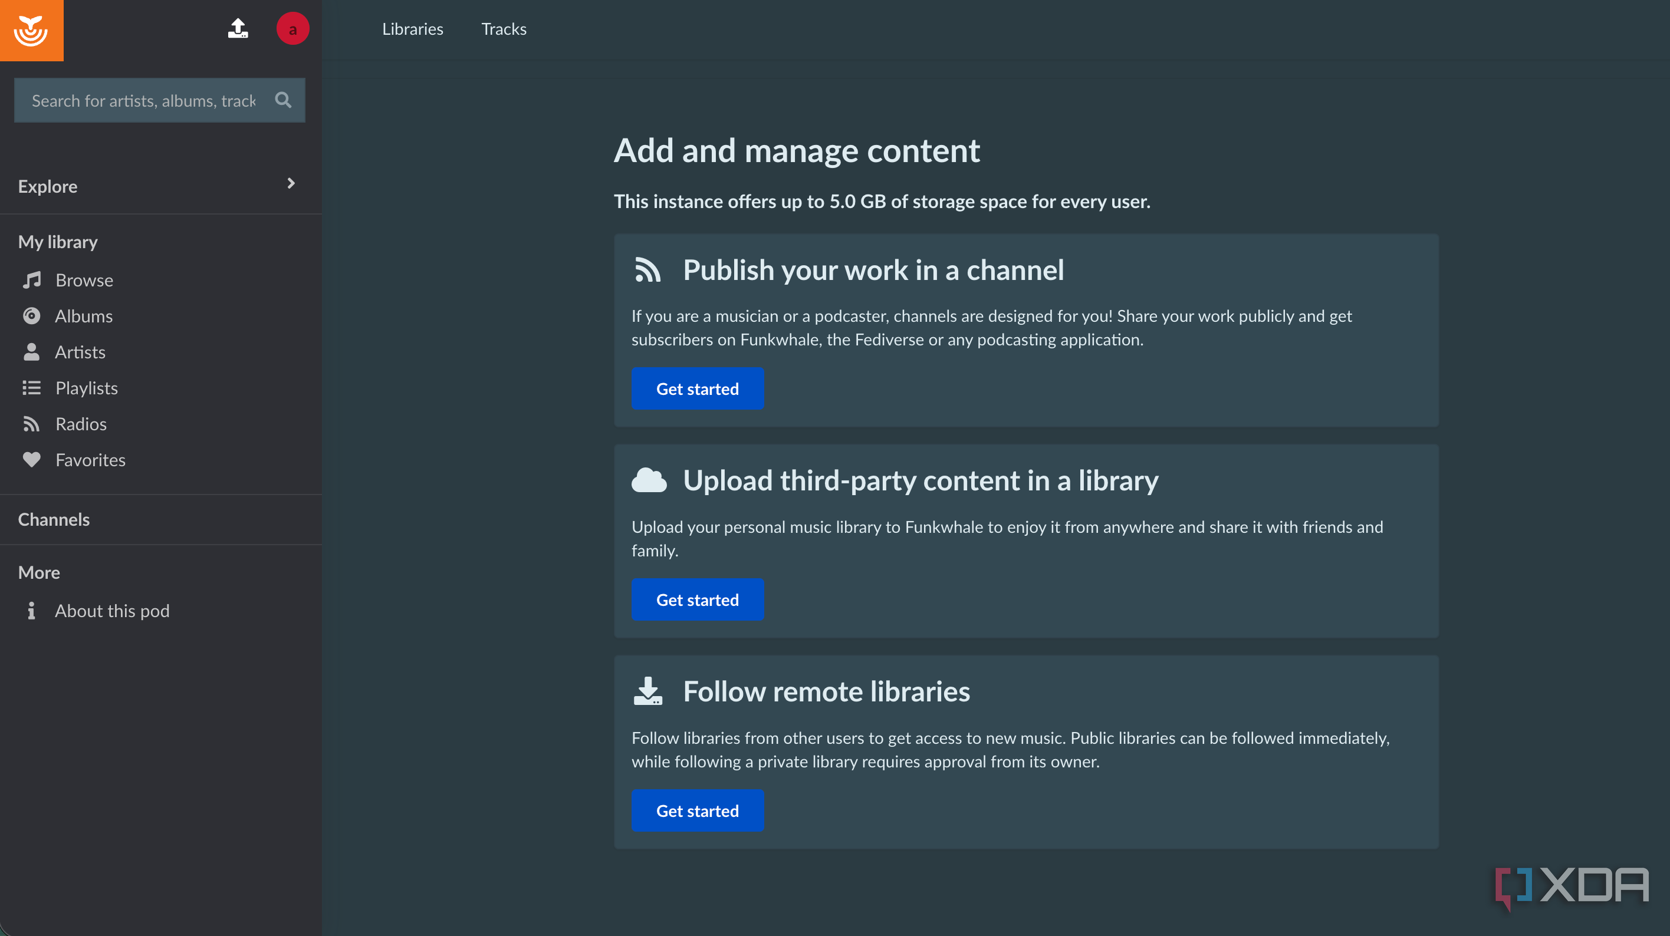This screenshot has height=936, width=1670.
Task: Open the Albums sidebar link
Action: point(84,316)
